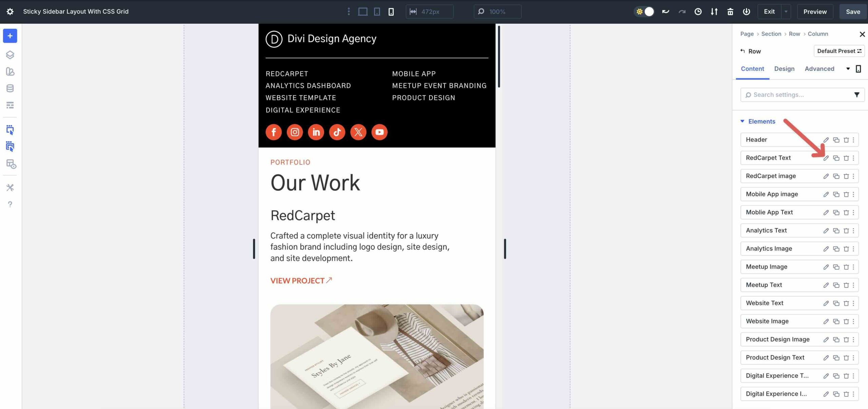
Task: Open the add module panel
Action: click(10, 36)
